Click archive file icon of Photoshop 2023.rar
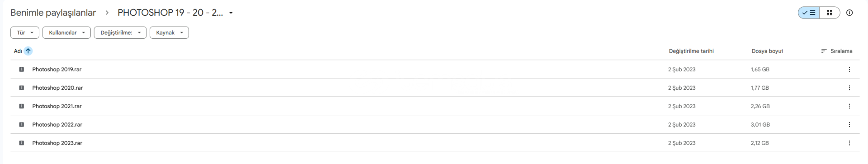868x164 pixels. [21, 143]
